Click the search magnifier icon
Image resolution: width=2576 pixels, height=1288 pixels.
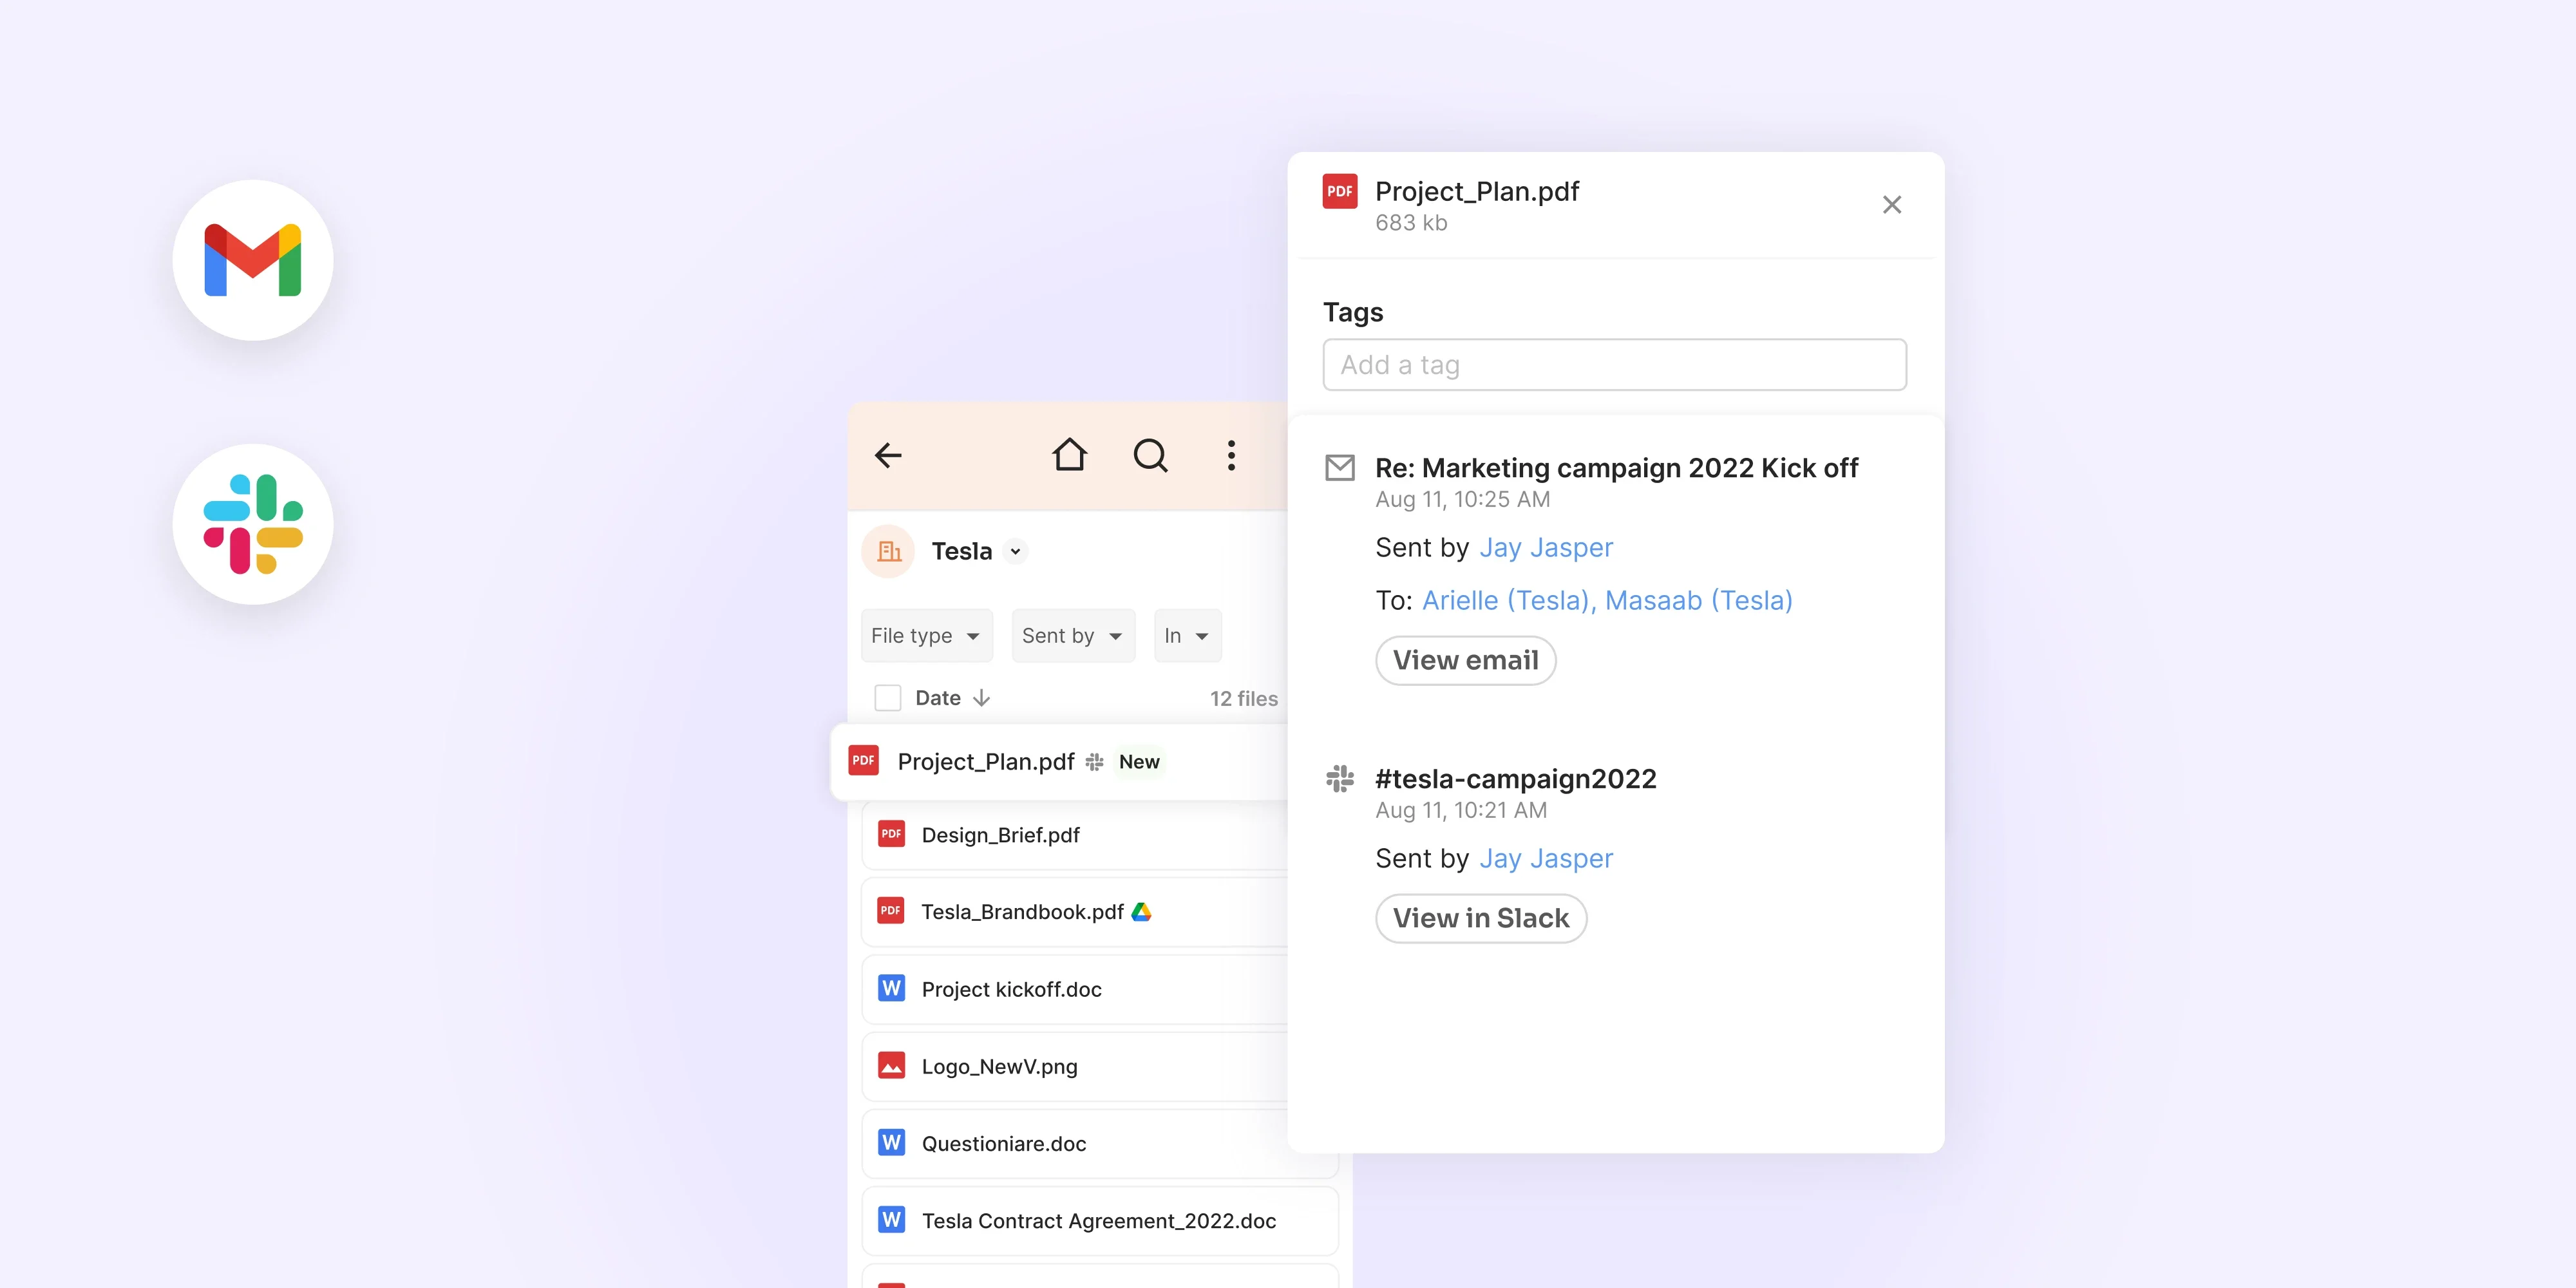tap(1150, 456)
